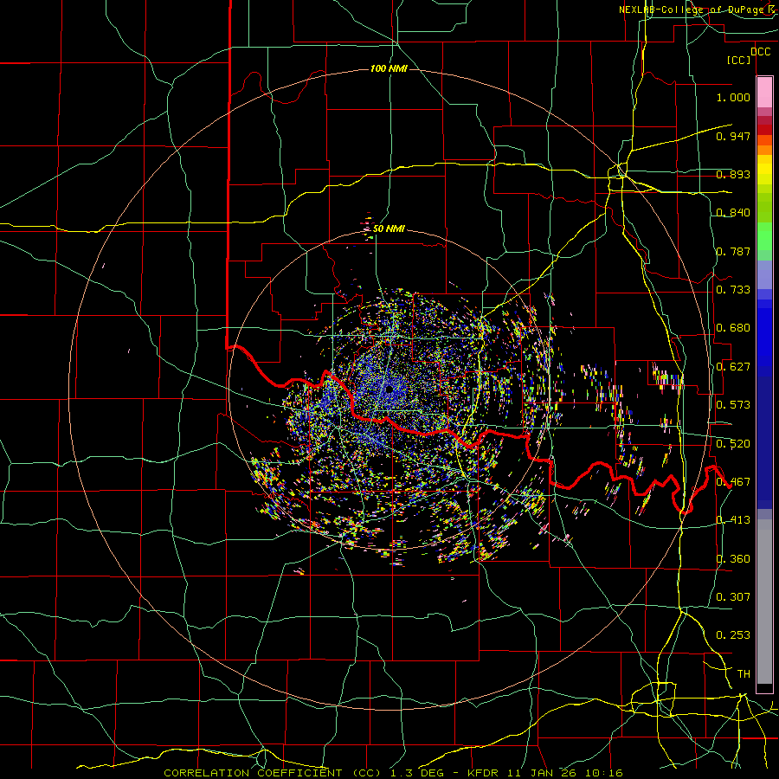
Task: Click the 'TH' threshold label
Action: (x=744, y=674)
